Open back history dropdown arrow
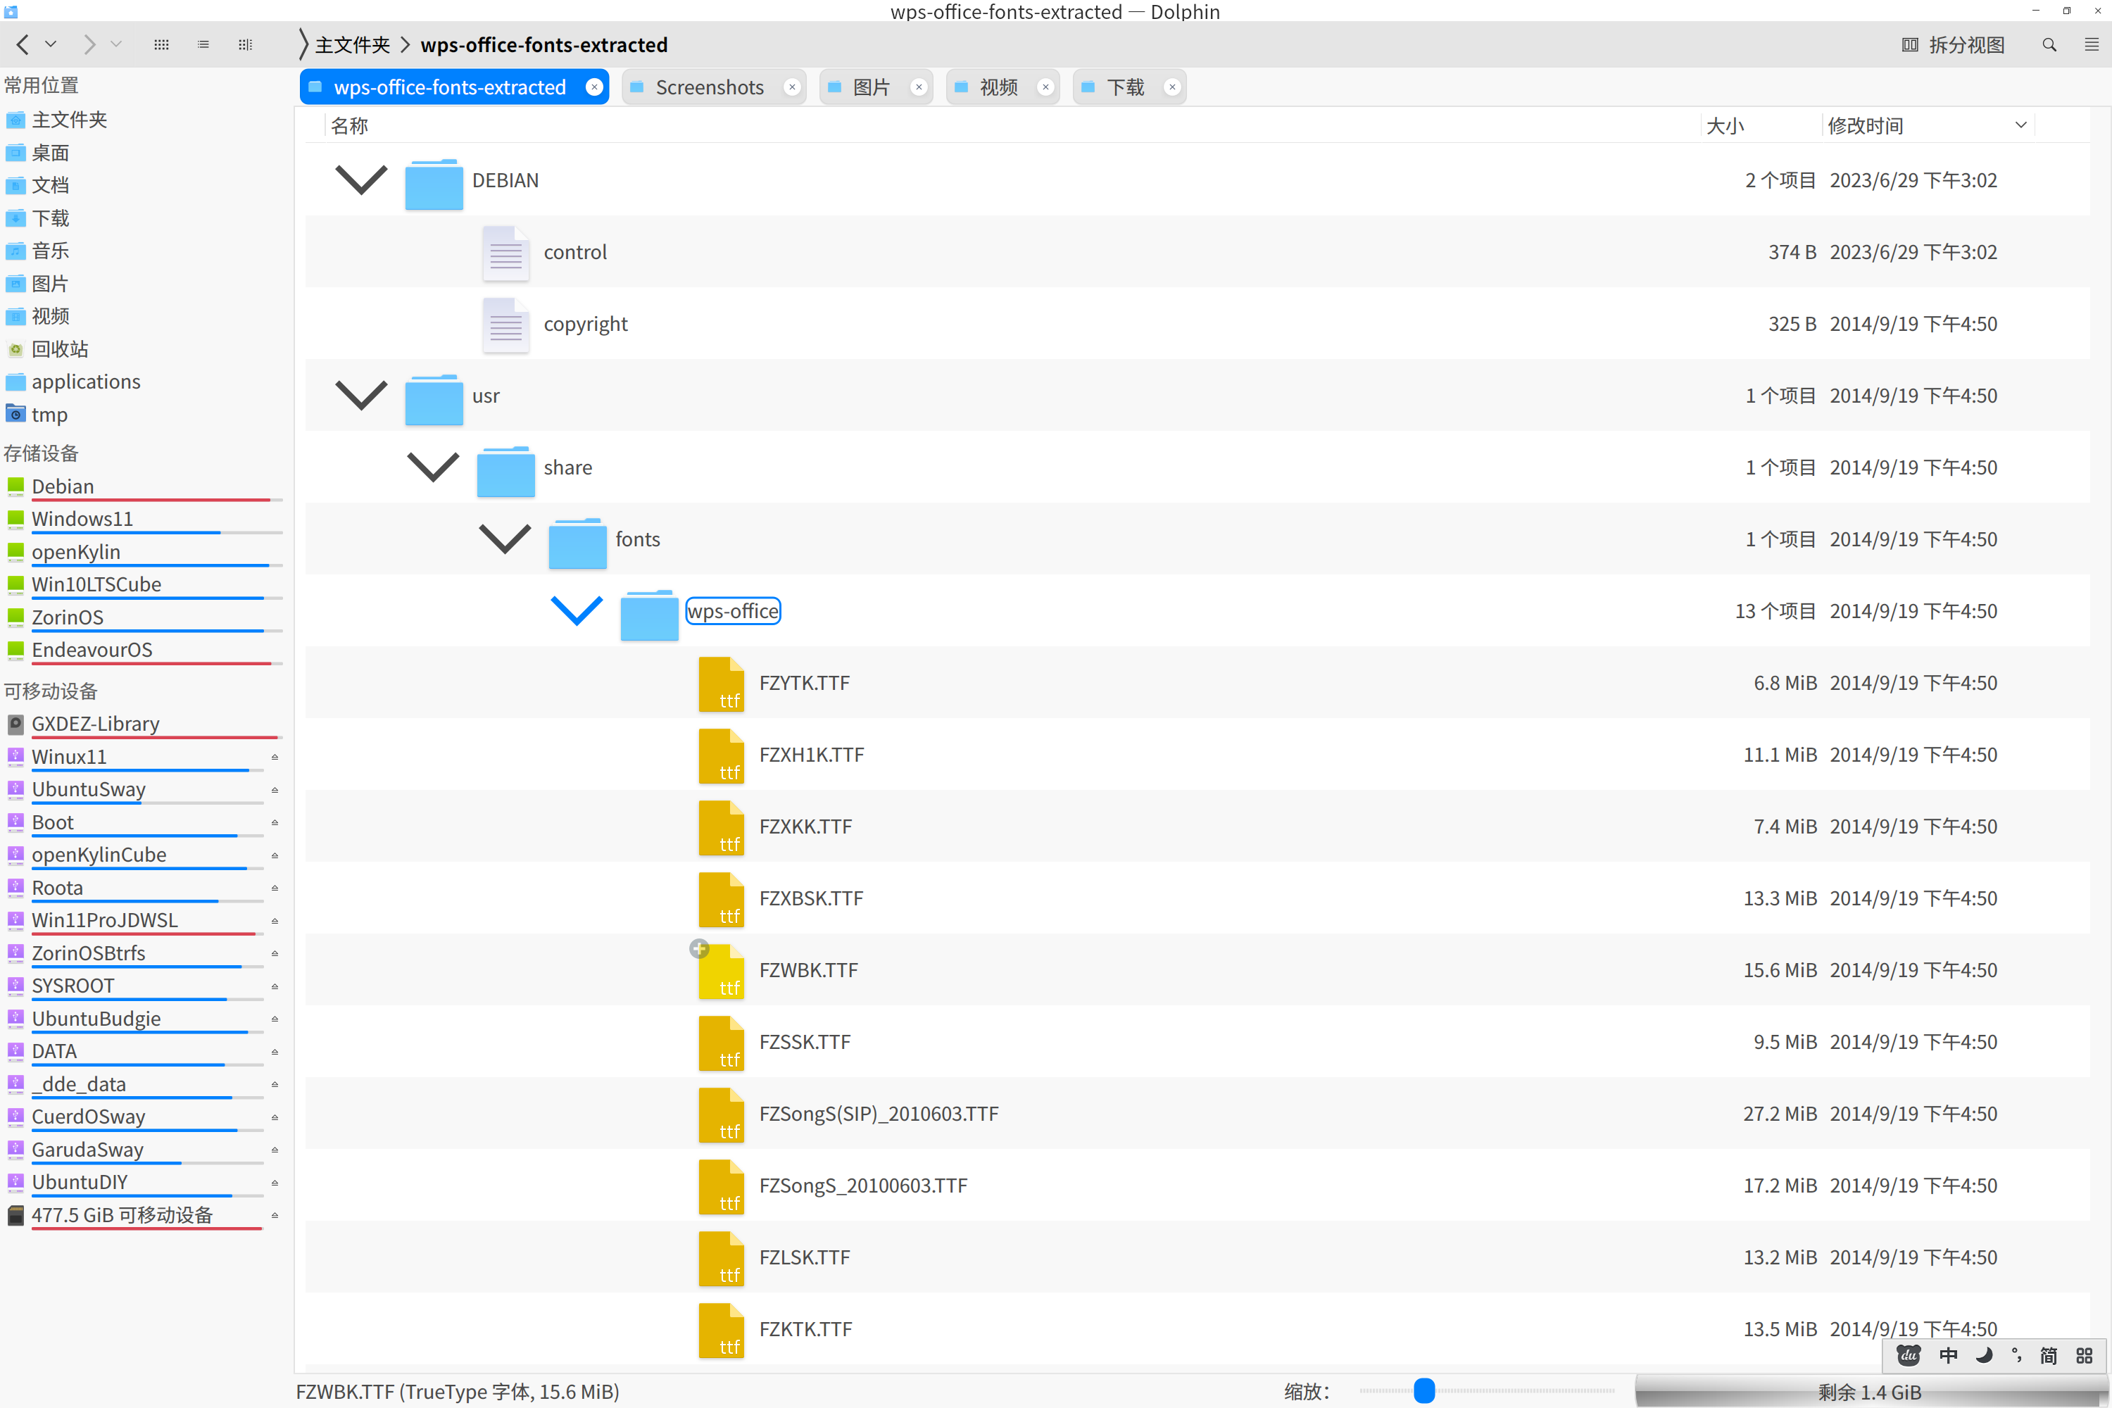This screenshot has height=1408, width=2112. [x=51, y=44]
